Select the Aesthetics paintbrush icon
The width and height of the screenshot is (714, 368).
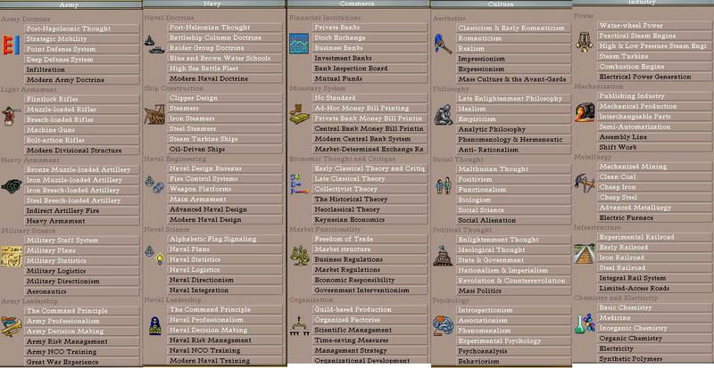(443, 45)
